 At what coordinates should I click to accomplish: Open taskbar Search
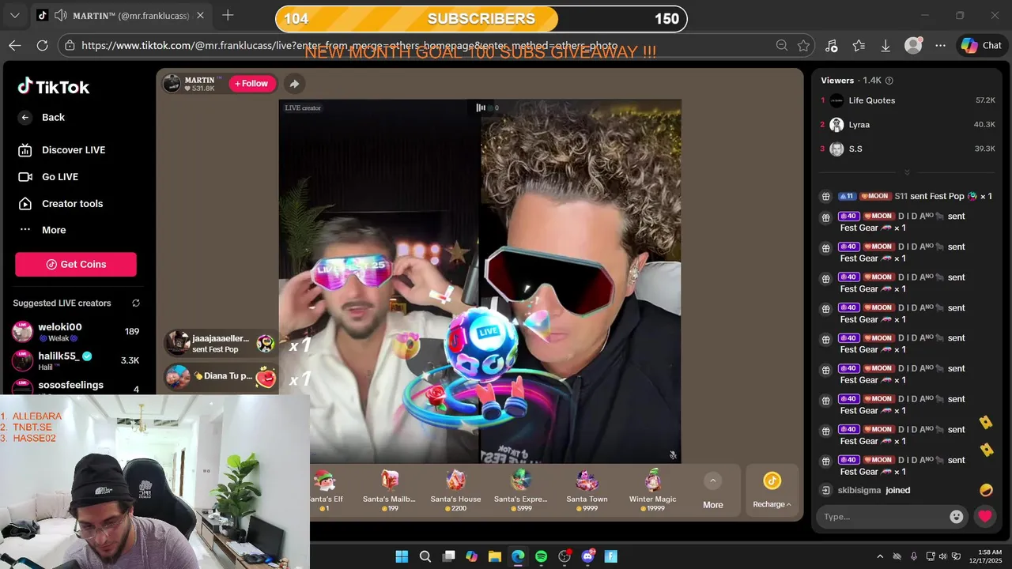click(x=425, y=556)
